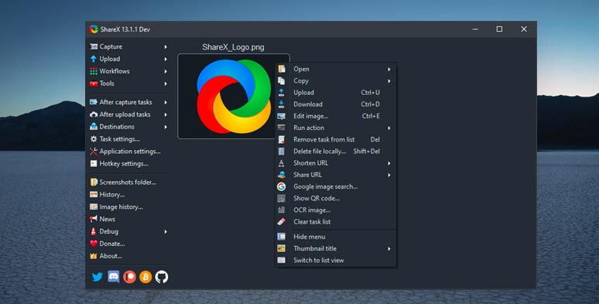Click the ShareX_Logo.png file name
The image size is (599, 304).
coord(233,47)
